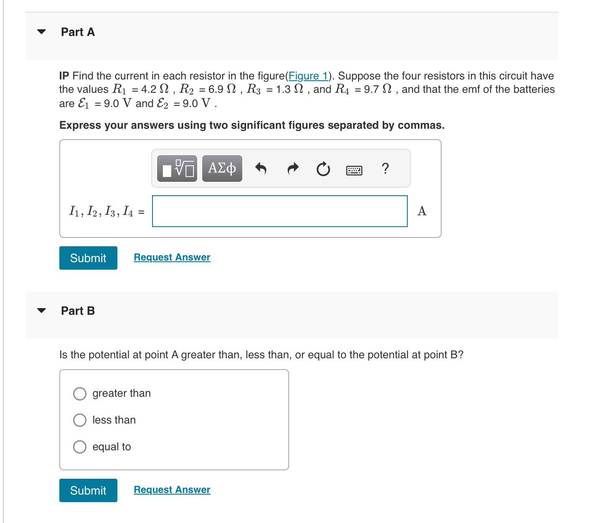Screen dimensions: 597x523
Task: Show the on-screen keyboard shortcuts
Action: 354,170
